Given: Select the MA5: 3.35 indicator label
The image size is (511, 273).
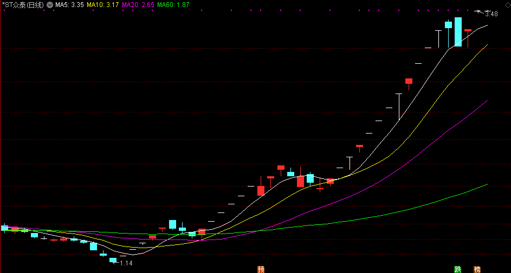Looking at the screenshot, I should [69, 5].
